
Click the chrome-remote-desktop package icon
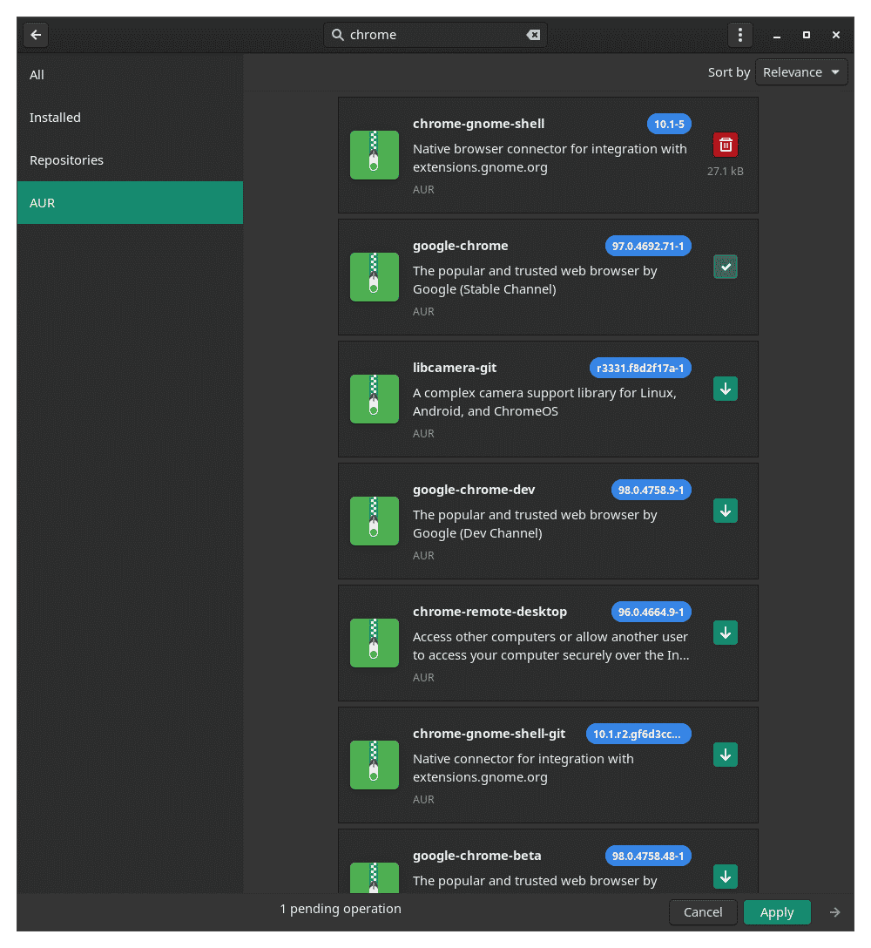[x=375, y=643]
